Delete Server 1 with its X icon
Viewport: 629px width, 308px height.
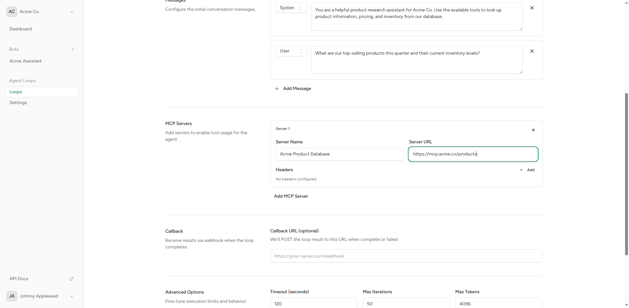[x=533, y=130]
